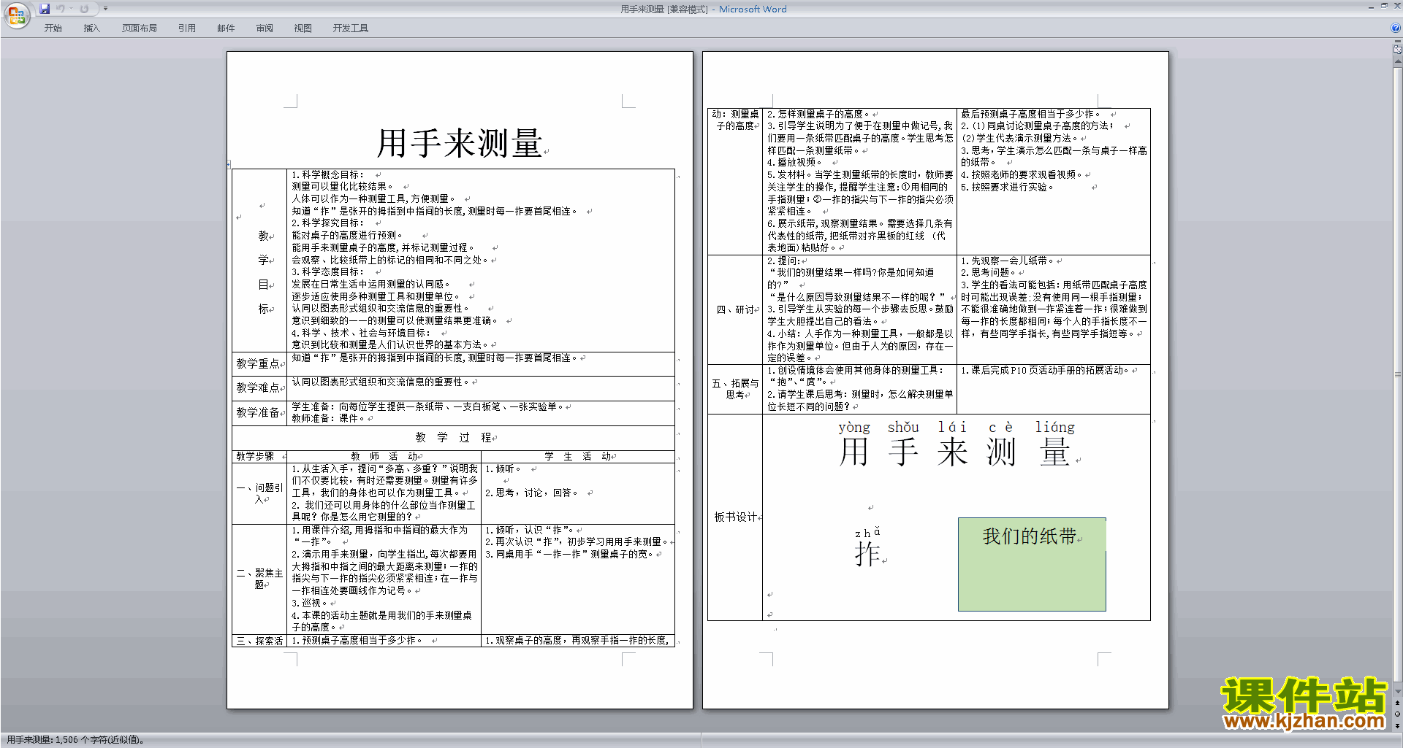Click the 三、探索活 step cell
1403x748 pixels.
(259, 641)
